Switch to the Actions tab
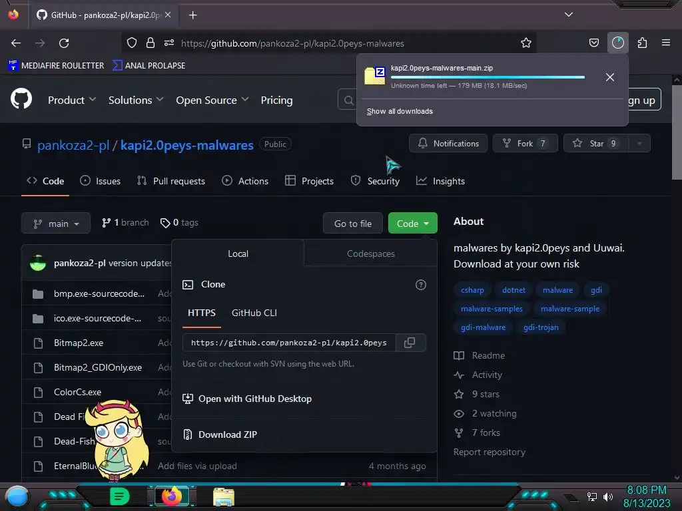The height and width of the screenshot is (511, 682). tap(245, 181)
